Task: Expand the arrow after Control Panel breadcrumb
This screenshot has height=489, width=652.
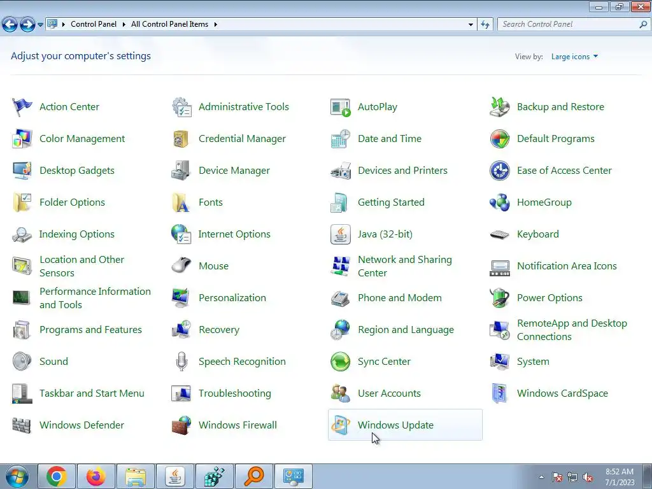Action: point(124,25)
